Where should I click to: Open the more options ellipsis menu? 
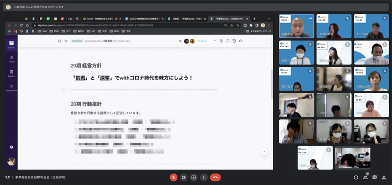pyautogui.click(x=215, y=41)
